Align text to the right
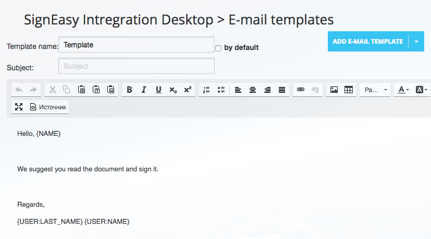431x239 pixels. [267, 90]
